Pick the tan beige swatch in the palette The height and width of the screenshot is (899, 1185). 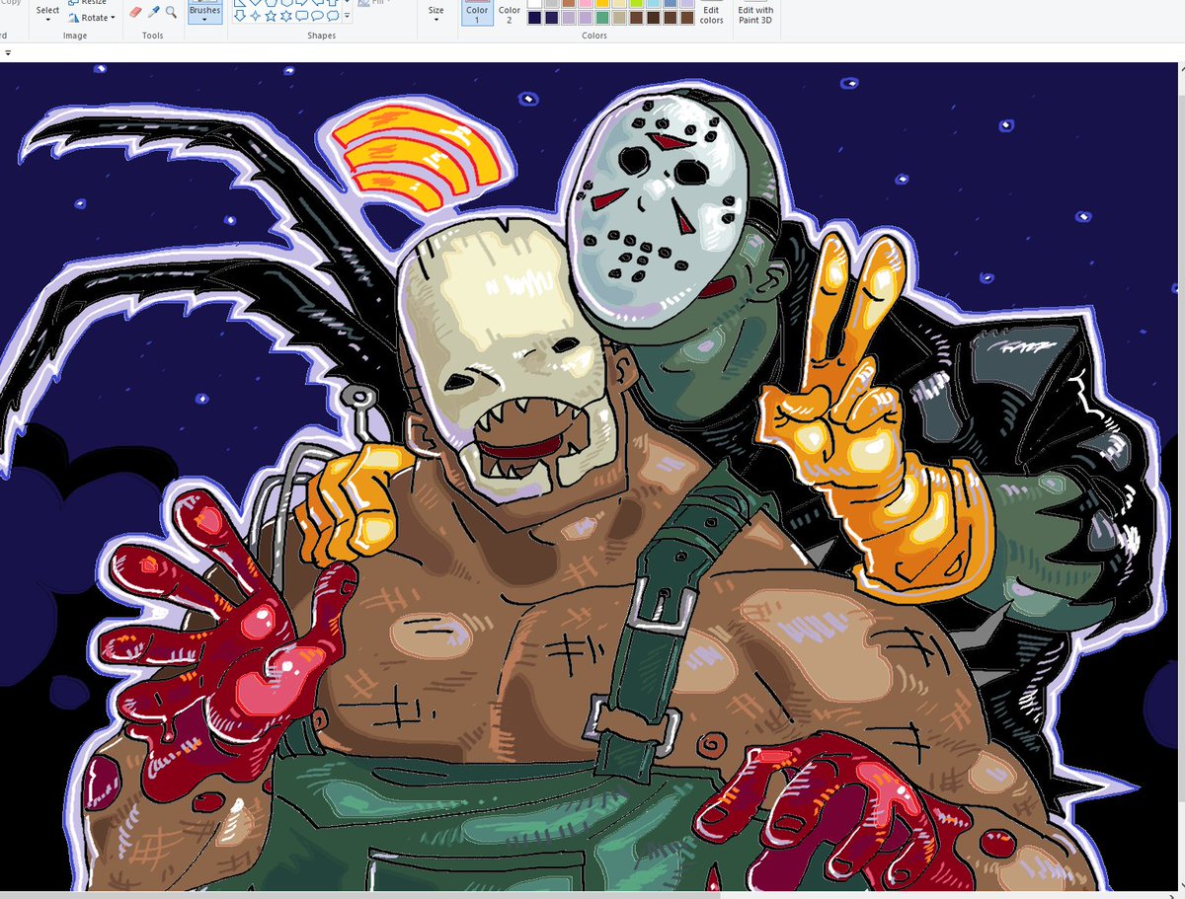pos(619,18)
